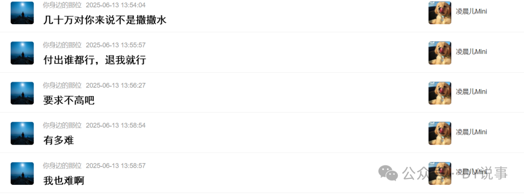Open message text 几十万对你来说不是撒撒水
This screenshot has height=194, width=524.
click(x=105, y=20)
